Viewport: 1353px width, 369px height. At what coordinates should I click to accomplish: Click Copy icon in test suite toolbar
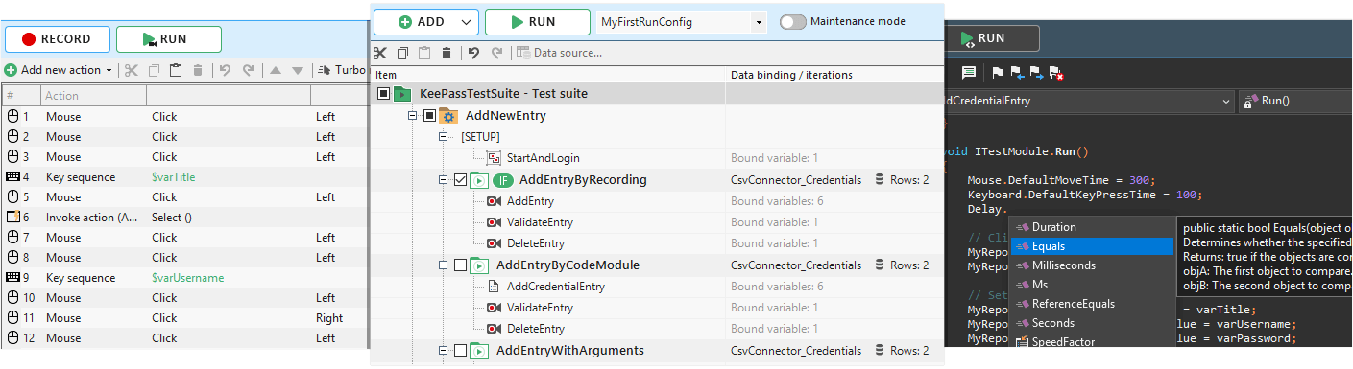tap(403, 53)
